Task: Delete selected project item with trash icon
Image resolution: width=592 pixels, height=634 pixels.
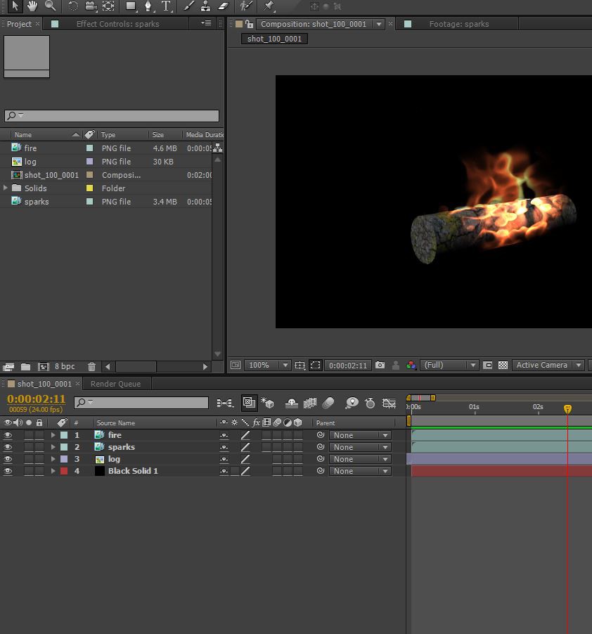Action: coord(92,367)
